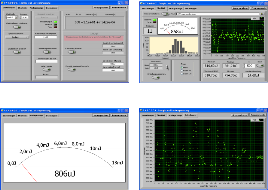Viewport: 268px width, 190px height.
Task: Click the folder browse icon next to Pfad
Action: pyautogui.click(x=262, y=14)
